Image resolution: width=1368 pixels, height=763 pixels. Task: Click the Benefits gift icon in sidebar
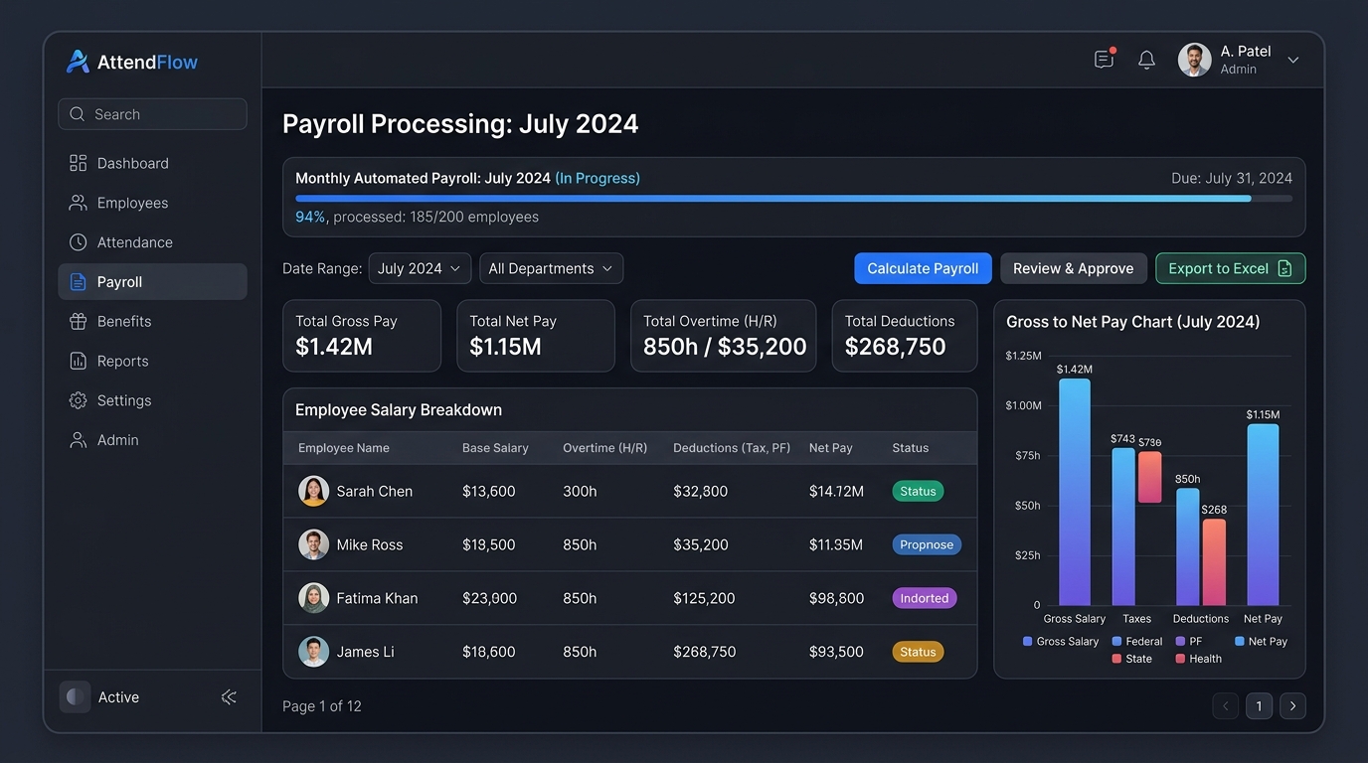[x=78, y=322]
